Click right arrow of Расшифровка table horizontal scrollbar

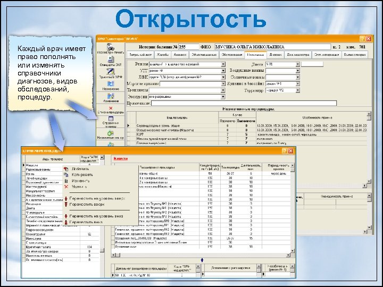point(288,255)
